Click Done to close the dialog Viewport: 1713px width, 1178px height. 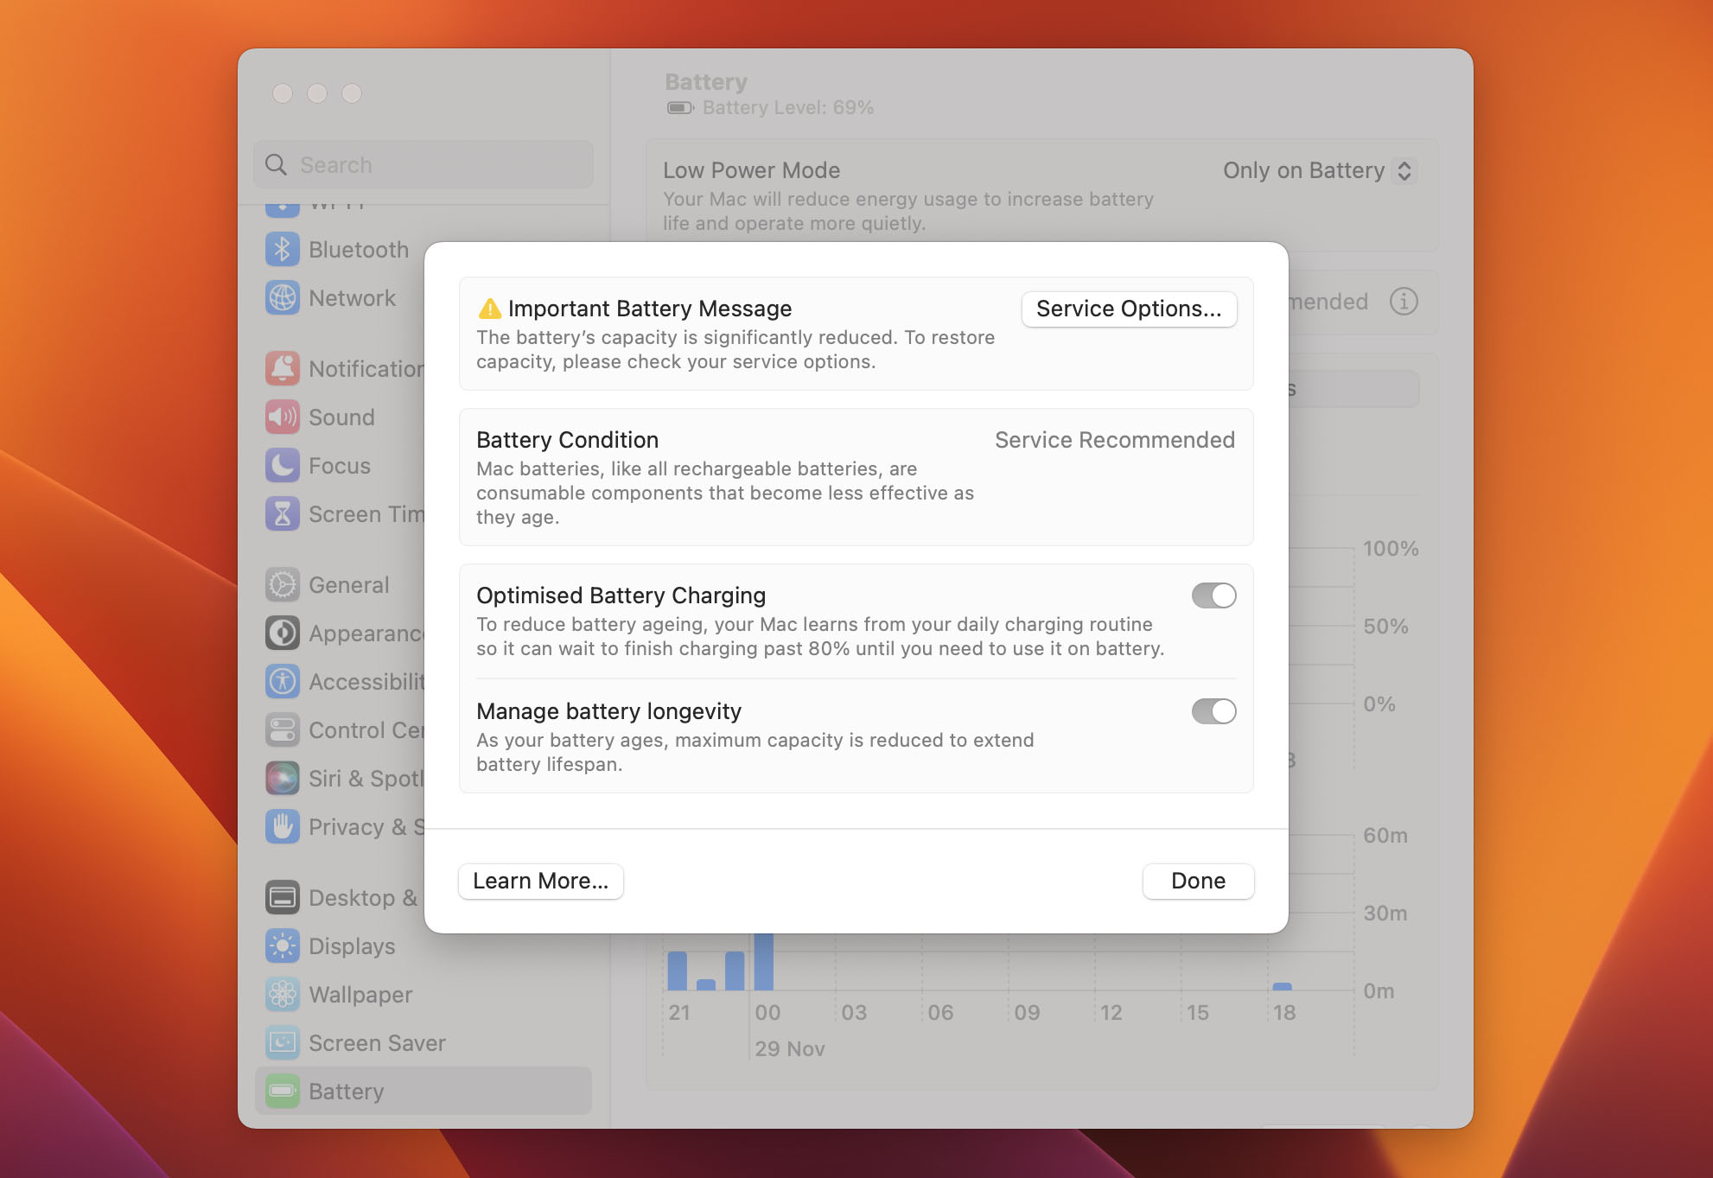1198,882
